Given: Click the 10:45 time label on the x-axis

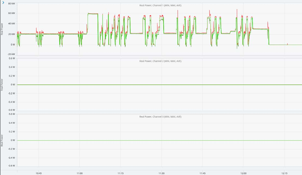Looking at the screenshot, I should (x=39, y=173).
